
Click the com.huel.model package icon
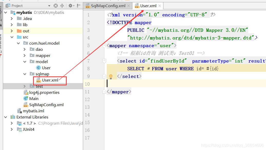click(26, 43)
